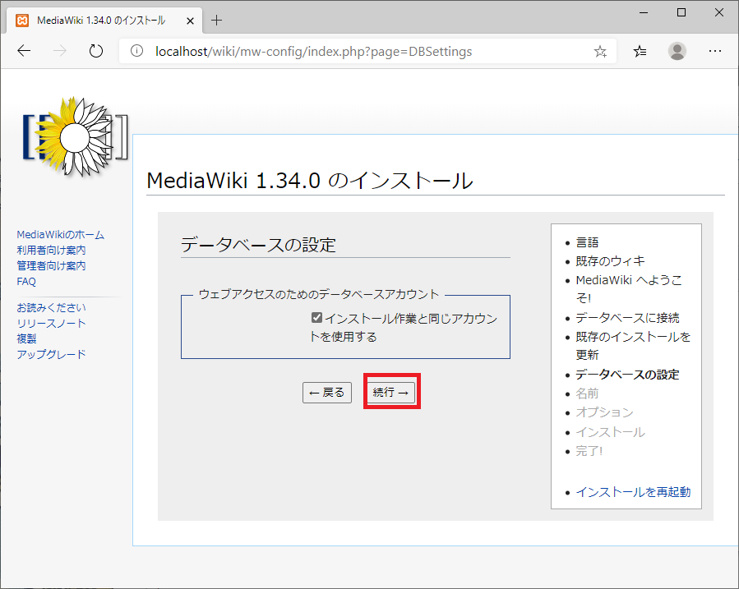739x589 pixels.
Task: Click the ウェブアクセスのためのデータベースアカウント legend
Action: point(319,294)
